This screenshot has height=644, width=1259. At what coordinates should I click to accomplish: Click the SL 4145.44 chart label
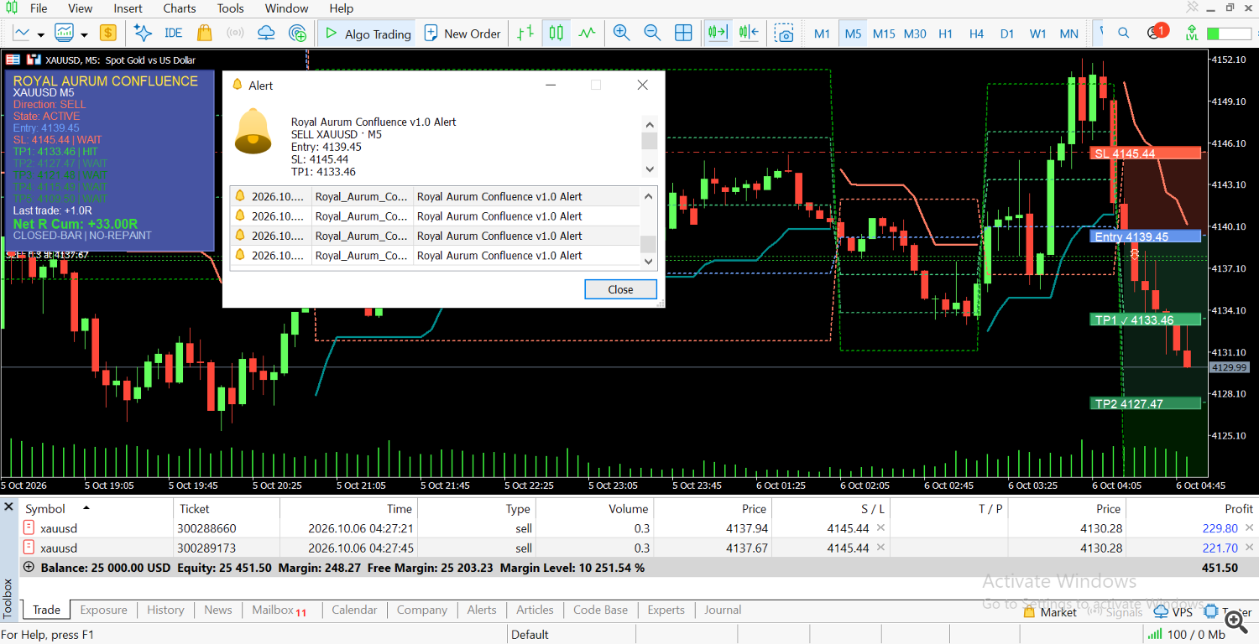[x=1145, y=153]
